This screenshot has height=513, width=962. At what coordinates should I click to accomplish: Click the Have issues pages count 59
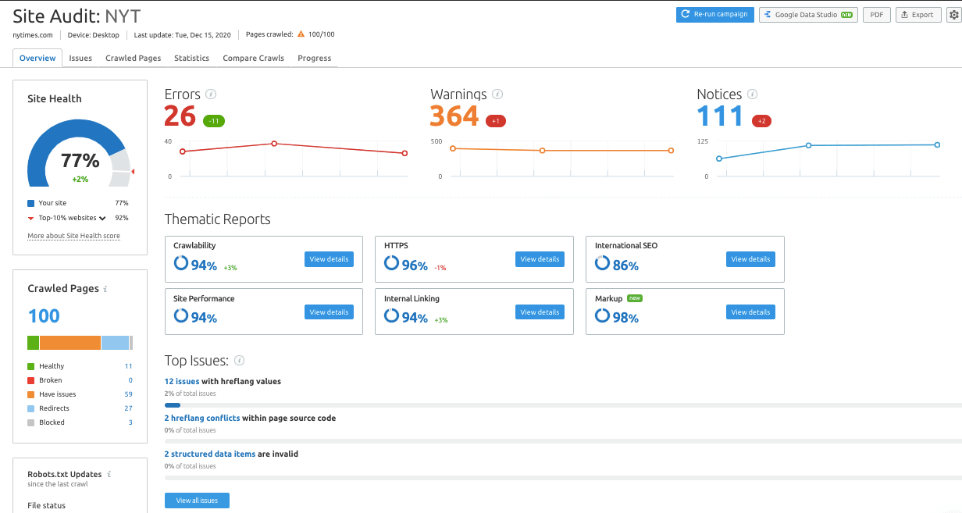pos(129,394)
